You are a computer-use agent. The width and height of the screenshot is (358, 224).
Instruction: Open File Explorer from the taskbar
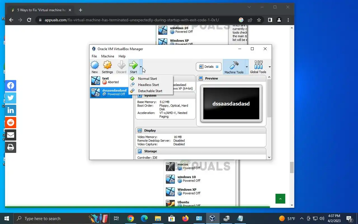[x=158, y=218]
